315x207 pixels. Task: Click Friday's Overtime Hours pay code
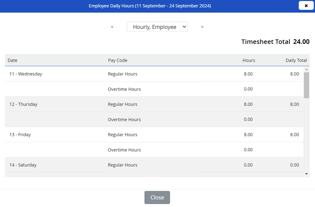pos(124,150)
